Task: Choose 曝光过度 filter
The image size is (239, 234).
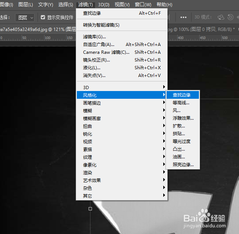Action: (183, 141)
